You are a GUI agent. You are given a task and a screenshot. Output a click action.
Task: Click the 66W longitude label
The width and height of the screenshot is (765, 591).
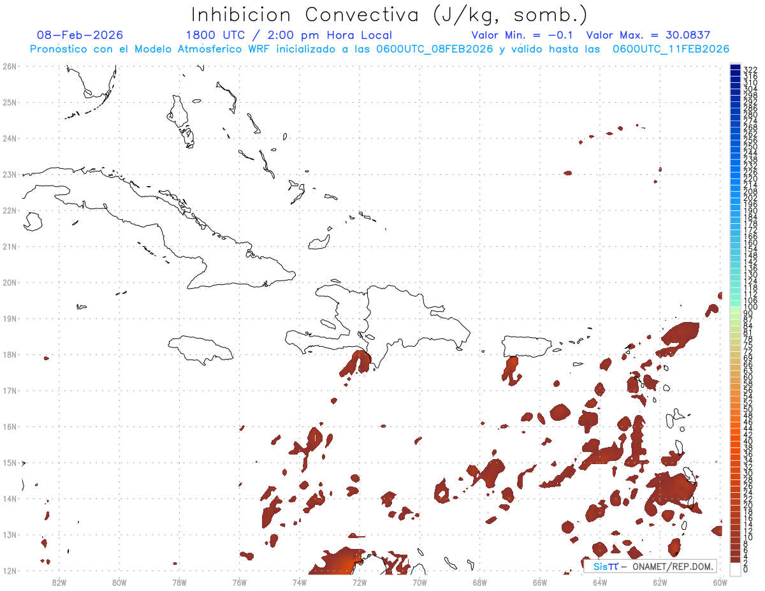(x=540, y=581)
